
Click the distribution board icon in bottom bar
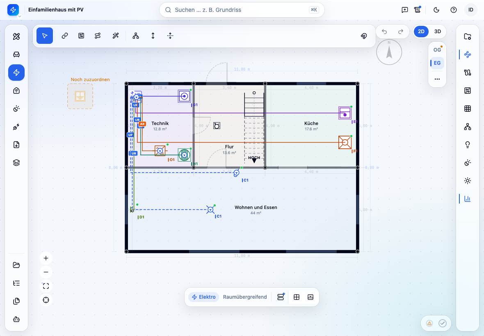point(281,297)
